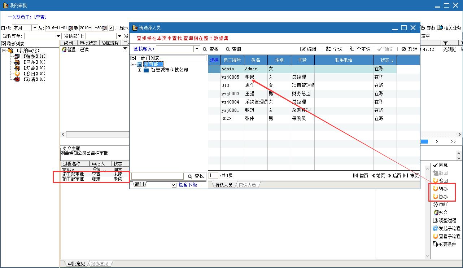The height and width of the screenshot is (268, 463).
Task: Open the 流程菜单 dropdown
Action: pyautogui.click(x=58, y=36)
